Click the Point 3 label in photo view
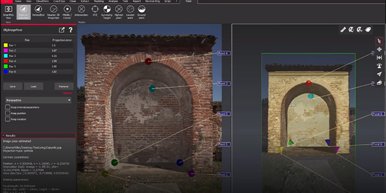The height and width of the screenshot is (193, 386). (x=224, y=84)
